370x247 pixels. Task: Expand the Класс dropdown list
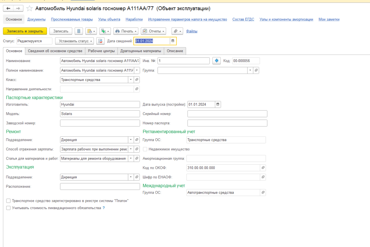(x=130, y=80)
